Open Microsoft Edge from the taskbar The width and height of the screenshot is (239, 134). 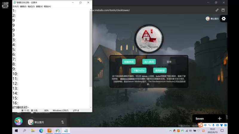[41, 131]
